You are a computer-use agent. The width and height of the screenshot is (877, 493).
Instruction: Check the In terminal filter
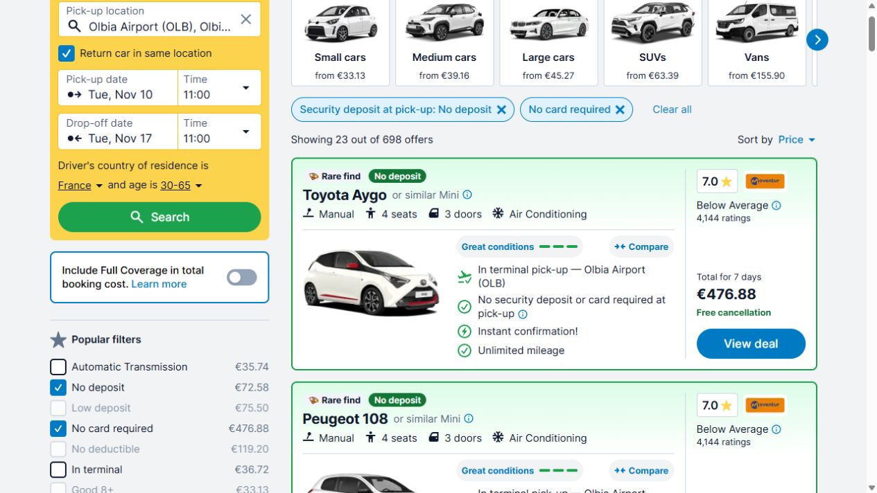58,469
